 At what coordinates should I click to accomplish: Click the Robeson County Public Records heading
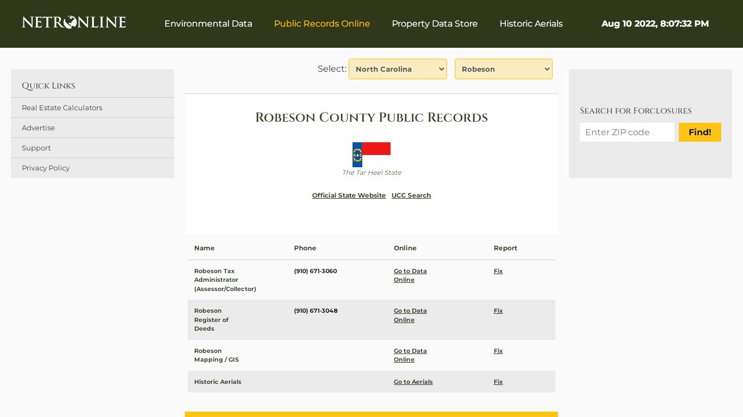pos(371,117)
